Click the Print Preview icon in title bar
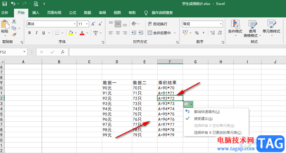286x153 pixels. [36, 4]
